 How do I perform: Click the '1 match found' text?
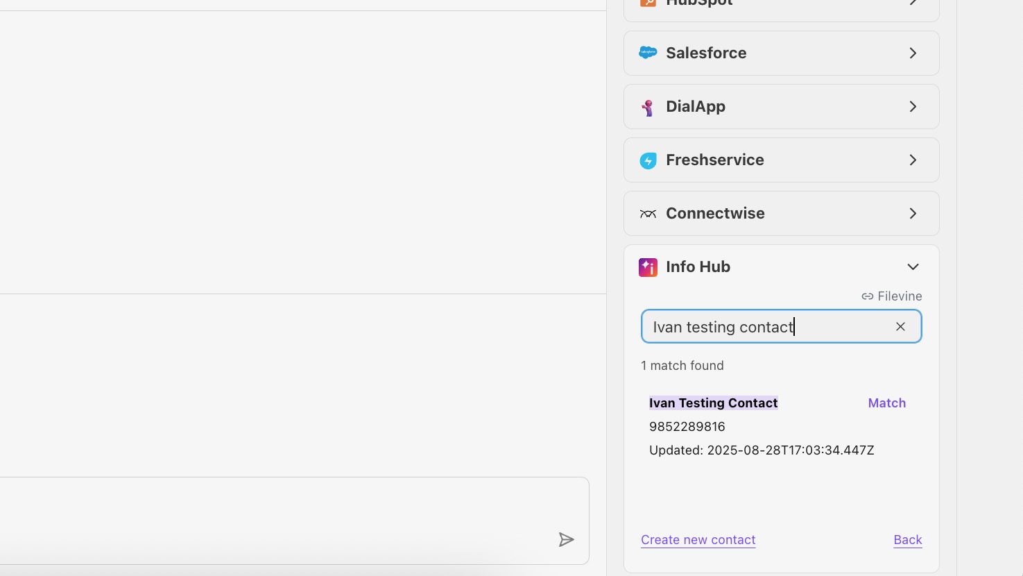682,366
